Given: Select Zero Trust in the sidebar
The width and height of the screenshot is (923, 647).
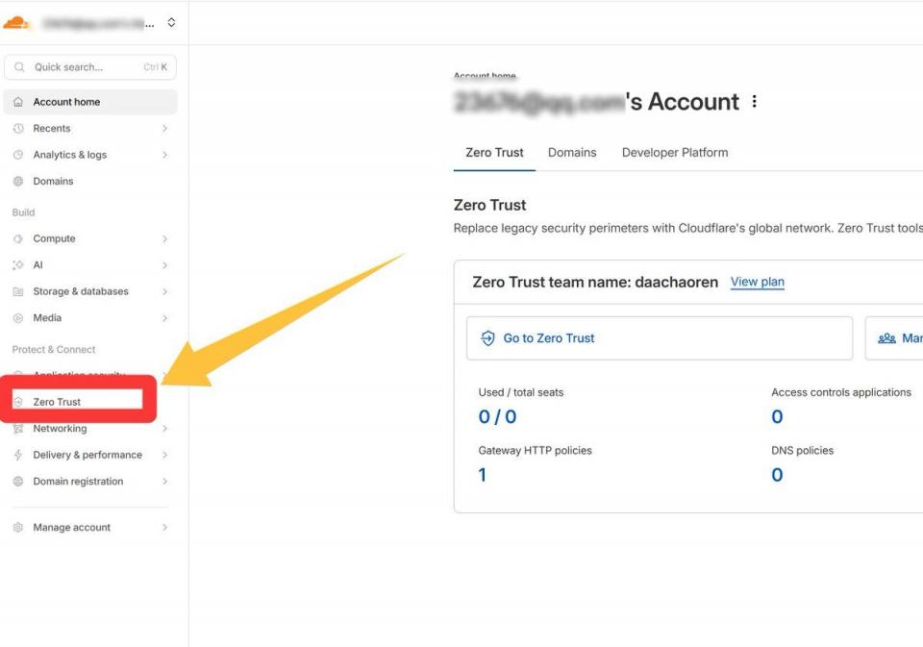Looking at the screenshot, I should [58, 402].
